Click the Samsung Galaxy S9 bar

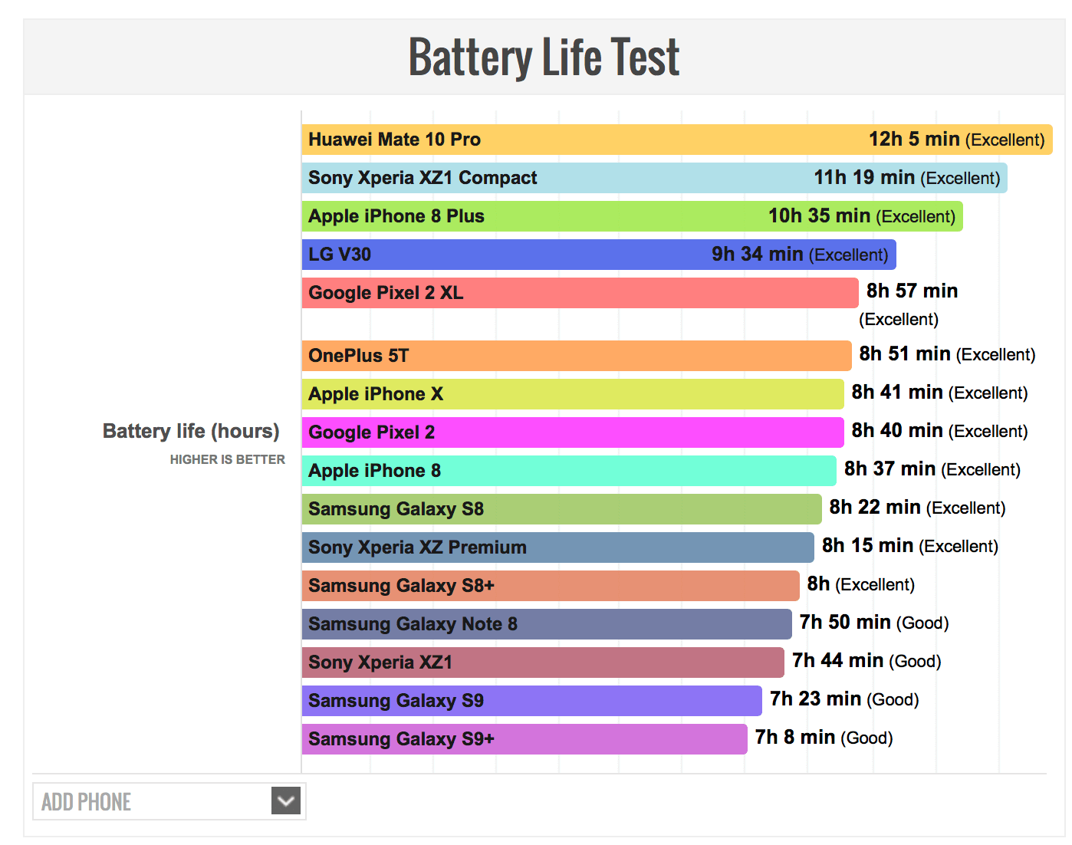531,701
